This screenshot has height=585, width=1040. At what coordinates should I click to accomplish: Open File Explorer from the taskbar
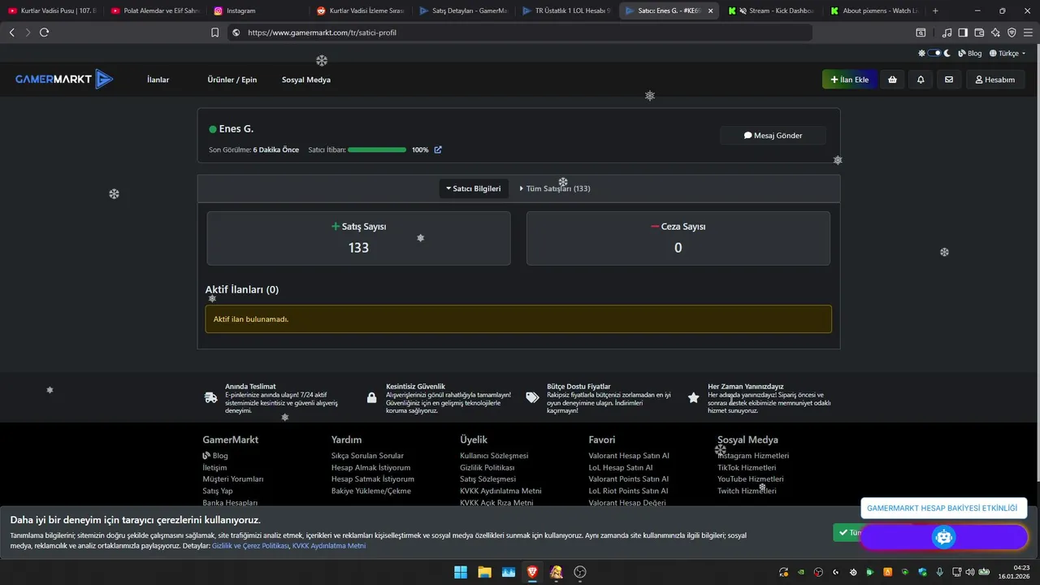coord(484,572)
